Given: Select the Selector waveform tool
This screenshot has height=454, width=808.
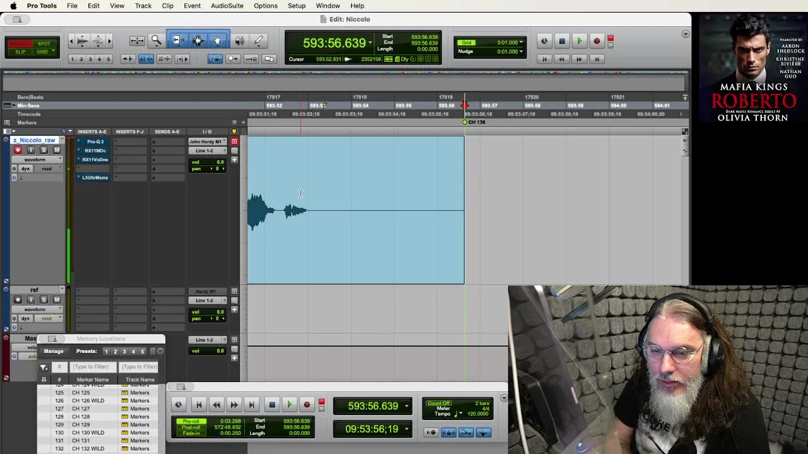Looking at the screenshot, I should point(198,41).
